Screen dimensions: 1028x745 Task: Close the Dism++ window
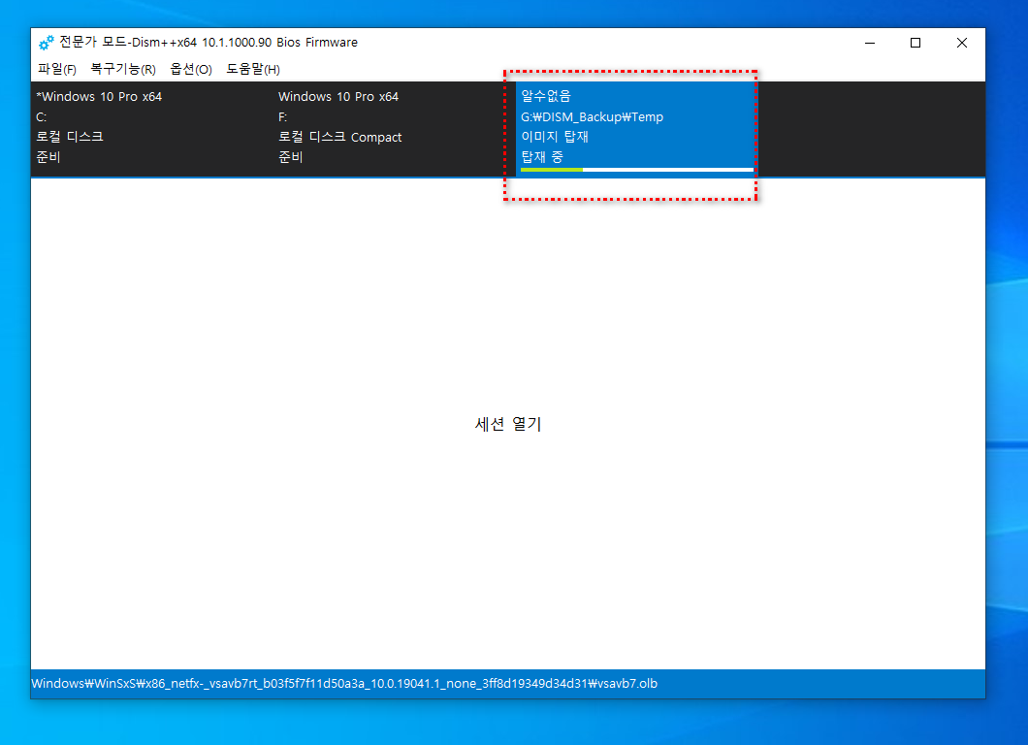point(962,43)
